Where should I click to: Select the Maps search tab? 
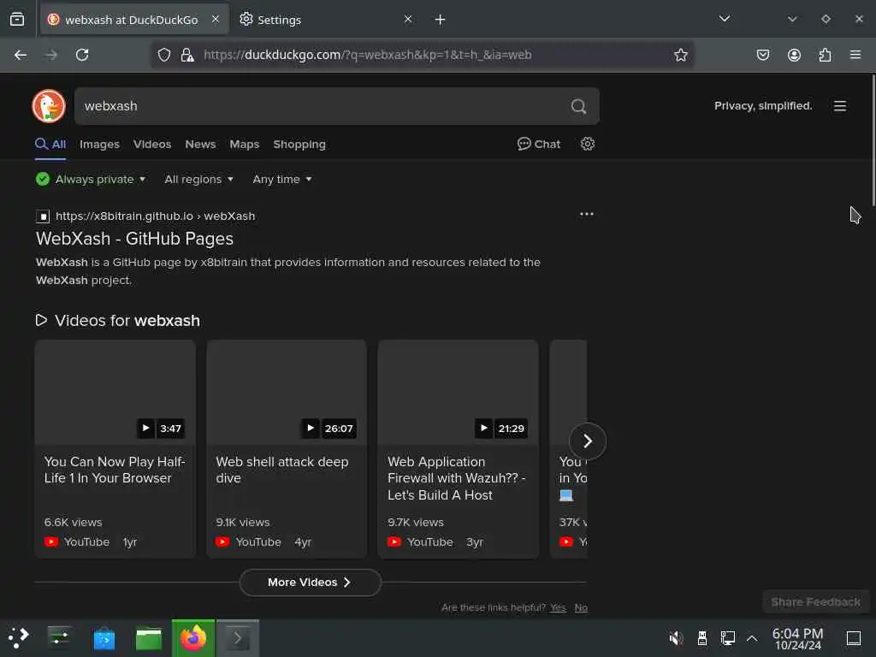pos(244,144)
